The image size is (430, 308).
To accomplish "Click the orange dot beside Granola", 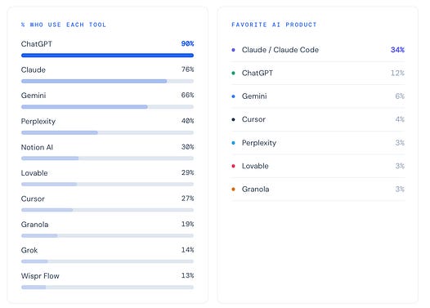I will (x=233, y=189).
